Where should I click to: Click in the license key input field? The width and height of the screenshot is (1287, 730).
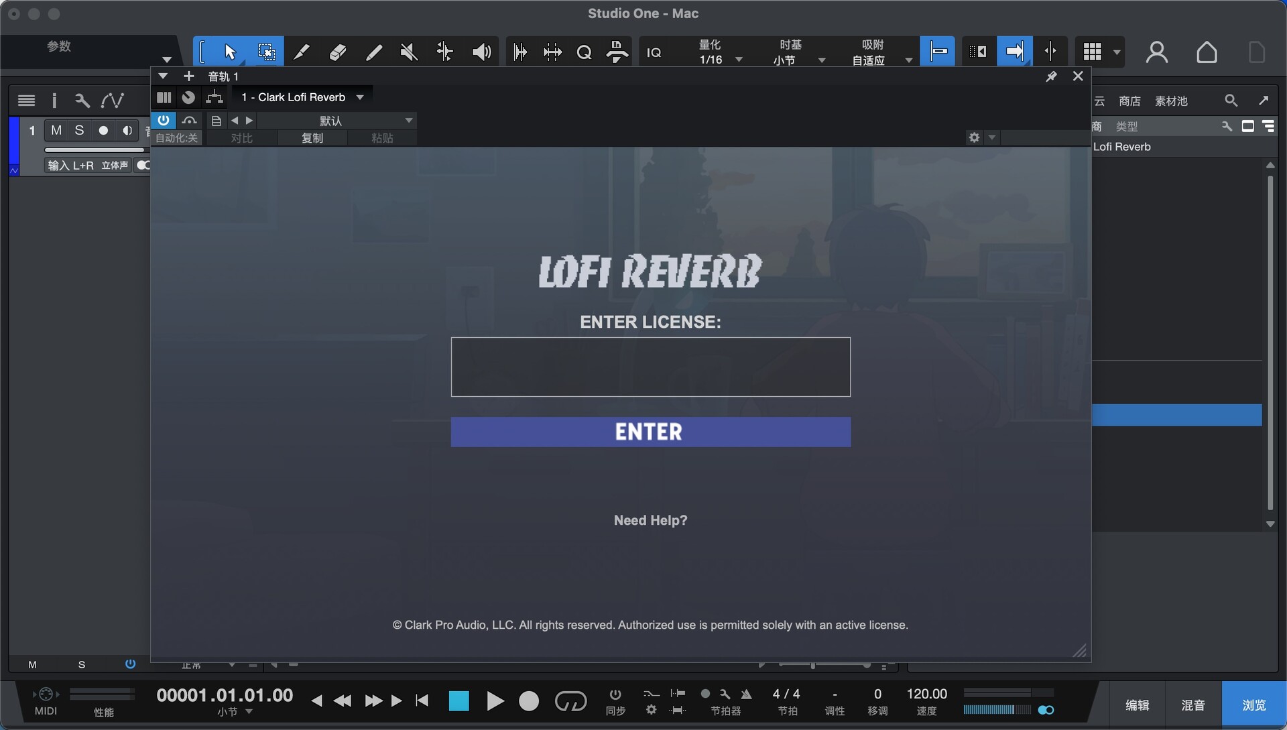pyautogui.click(x=650, y=367)
